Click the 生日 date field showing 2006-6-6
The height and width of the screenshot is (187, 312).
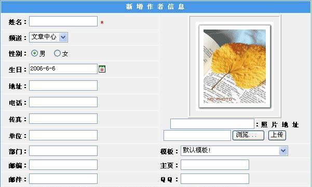coord(63,69)
